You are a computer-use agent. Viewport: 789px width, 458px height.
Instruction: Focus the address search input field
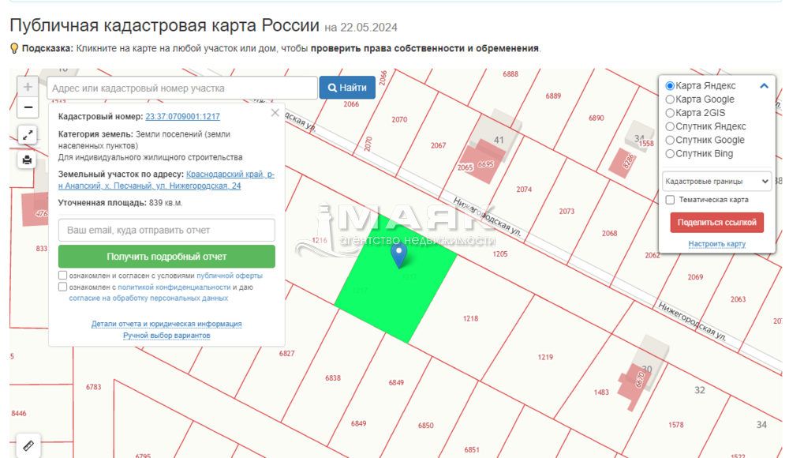(182, 88)
